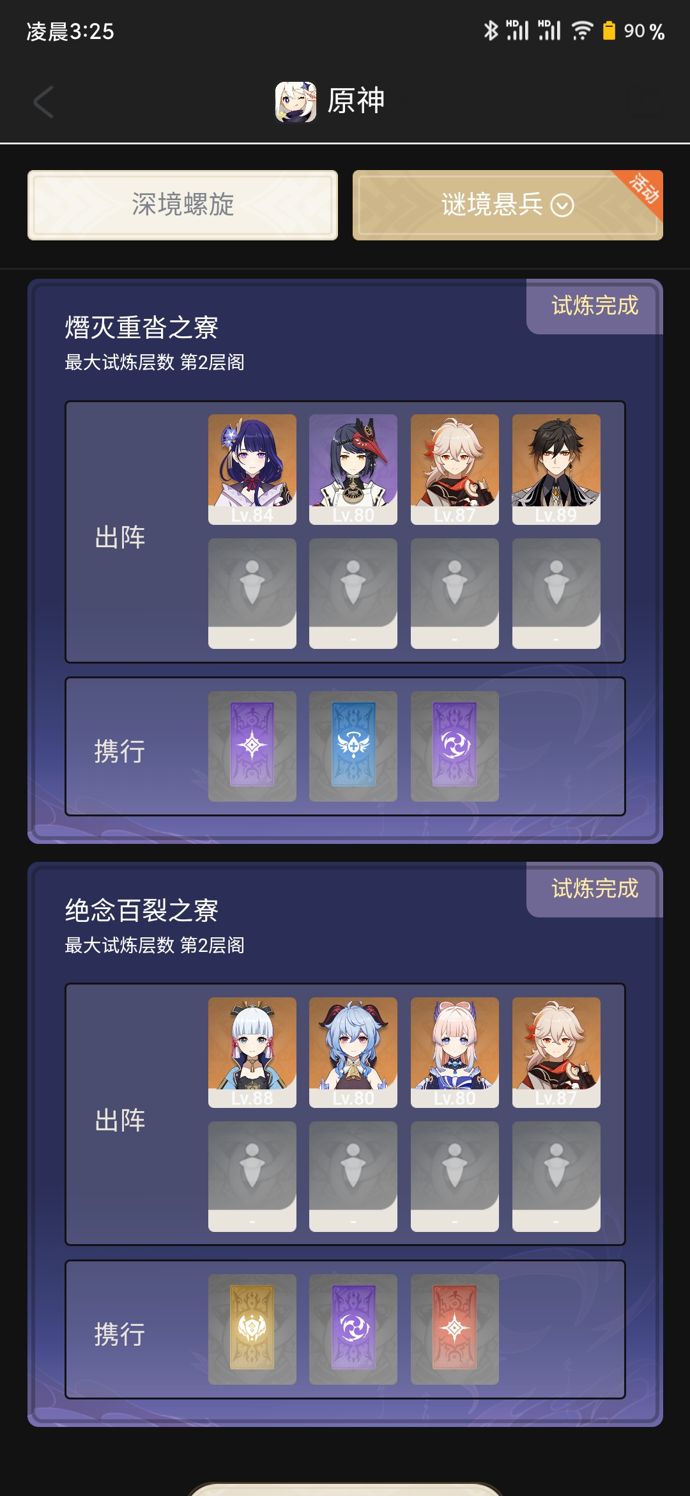Open Ganyu Lv.80 character portrait
This screenshot has height=1496, width=690.
(353, 1052)
